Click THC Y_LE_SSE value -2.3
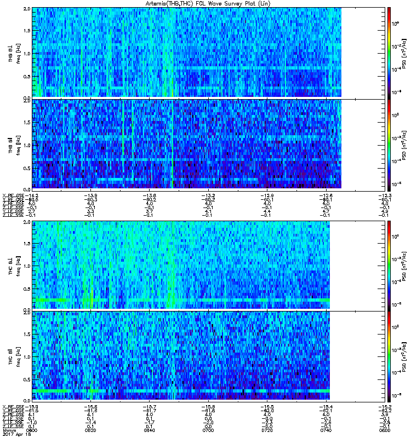411x438 pixels. pyautogui.click(x=267, y=423)
